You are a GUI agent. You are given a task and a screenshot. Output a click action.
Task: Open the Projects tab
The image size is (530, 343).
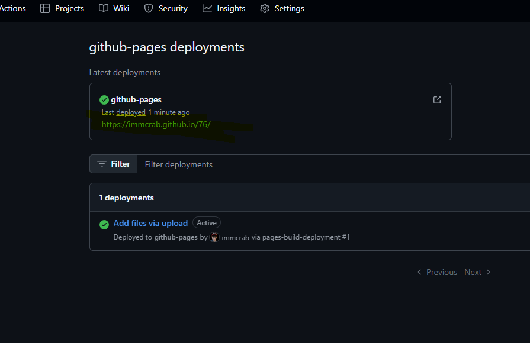[62, 8]
